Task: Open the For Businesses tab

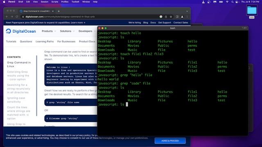Action: point(66,42)
